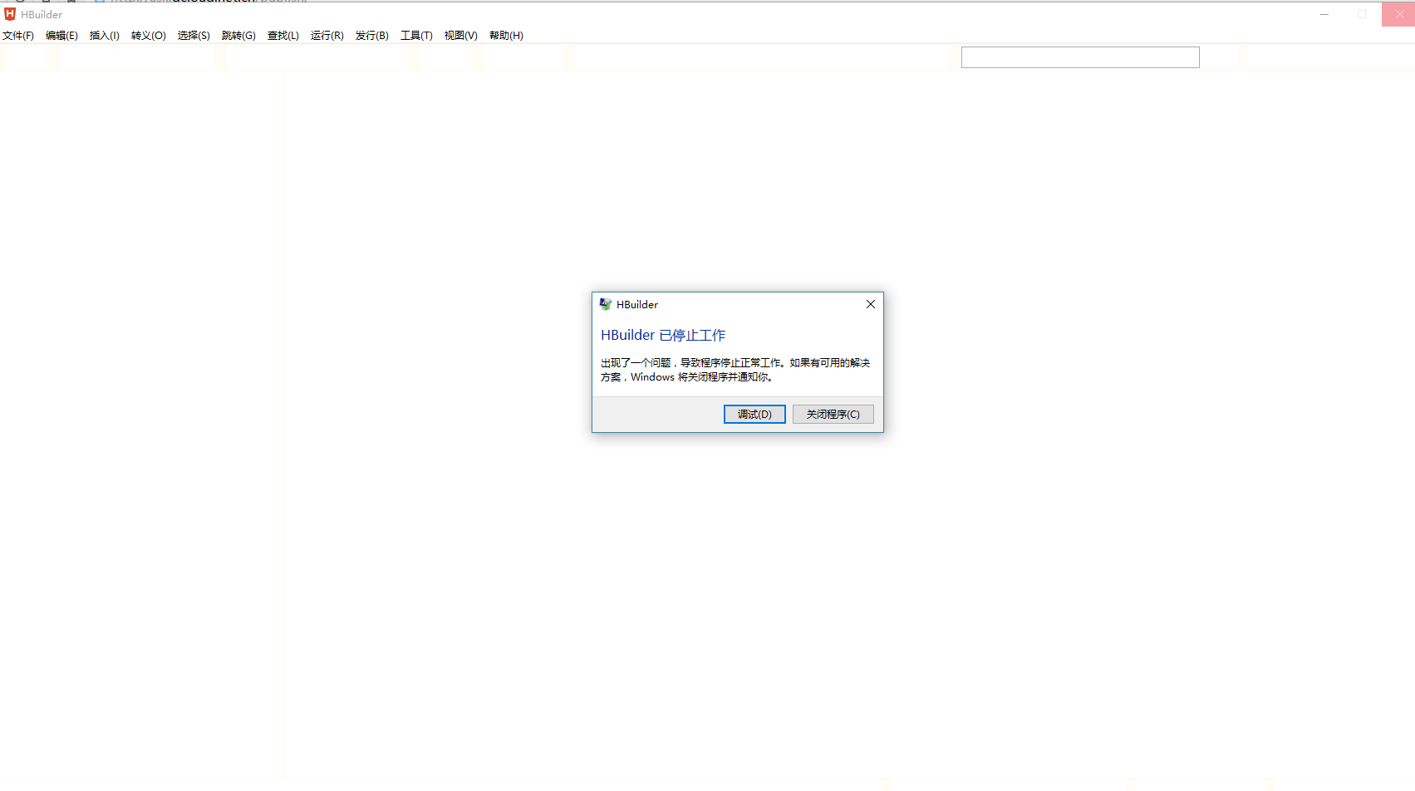Open the 转义(O) menu
The height and width of the screenshot is (791, 1415).
tap(149, 36)
